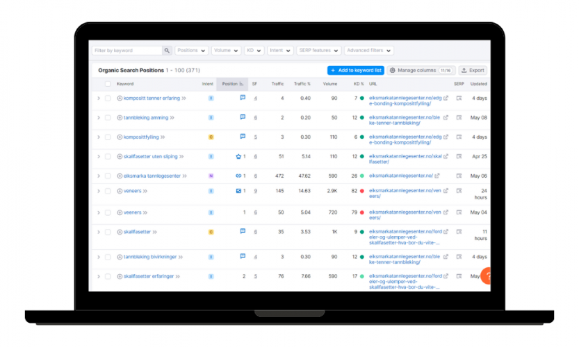
Task: Click the orange help question mark button
Action: (486, 276)
